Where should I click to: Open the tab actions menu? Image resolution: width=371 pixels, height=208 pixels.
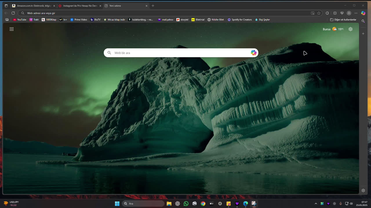6,6
